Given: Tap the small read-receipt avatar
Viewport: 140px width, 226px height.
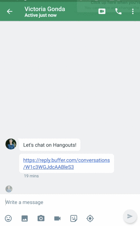Looking at the screenshot, I should [x=9, y=189].
